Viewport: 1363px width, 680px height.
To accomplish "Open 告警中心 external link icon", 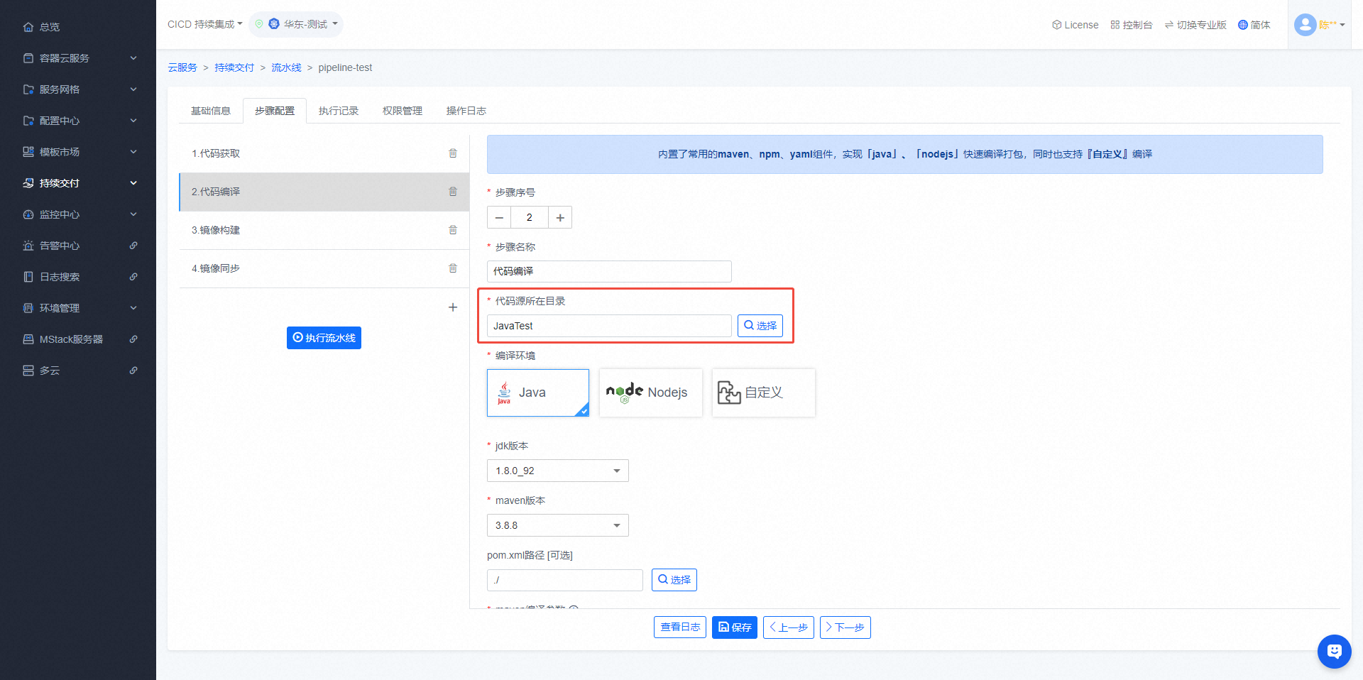I will tap(133, 246).
